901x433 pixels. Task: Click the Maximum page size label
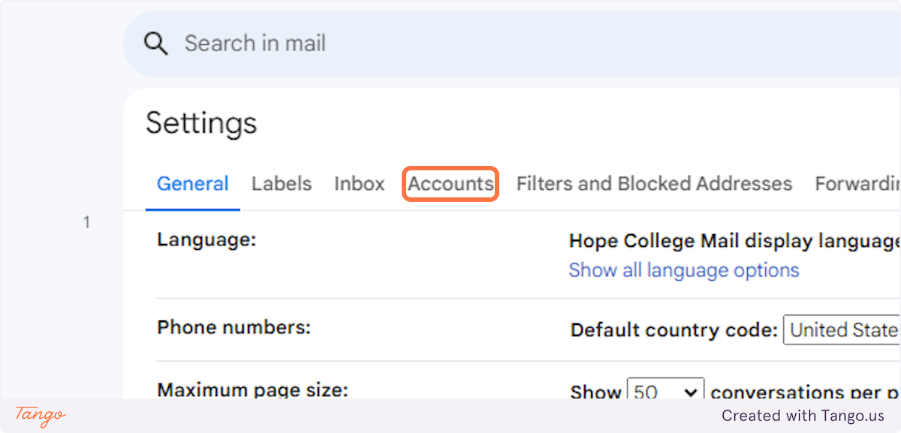point(252,390)
